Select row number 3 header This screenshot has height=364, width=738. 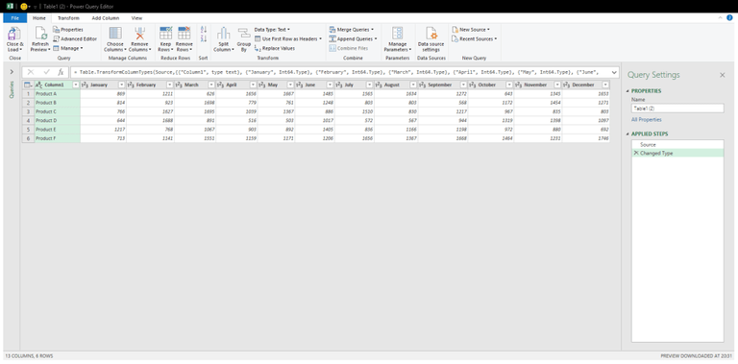pyautogui.click(x=28, y=111)
